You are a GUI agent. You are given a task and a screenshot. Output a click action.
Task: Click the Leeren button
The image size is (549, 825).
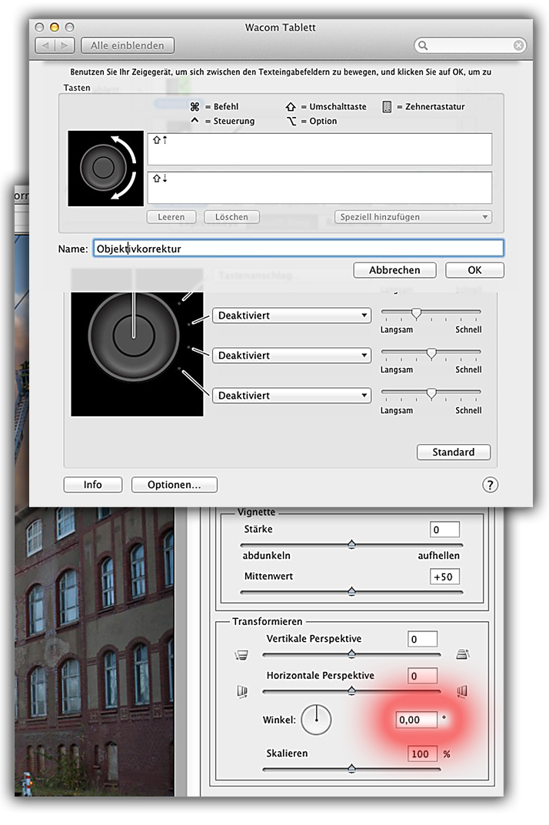[171, 217]
